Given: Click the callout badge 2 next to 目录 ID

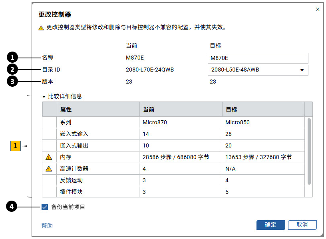Looking at the screenshot, I should point(13,69).
